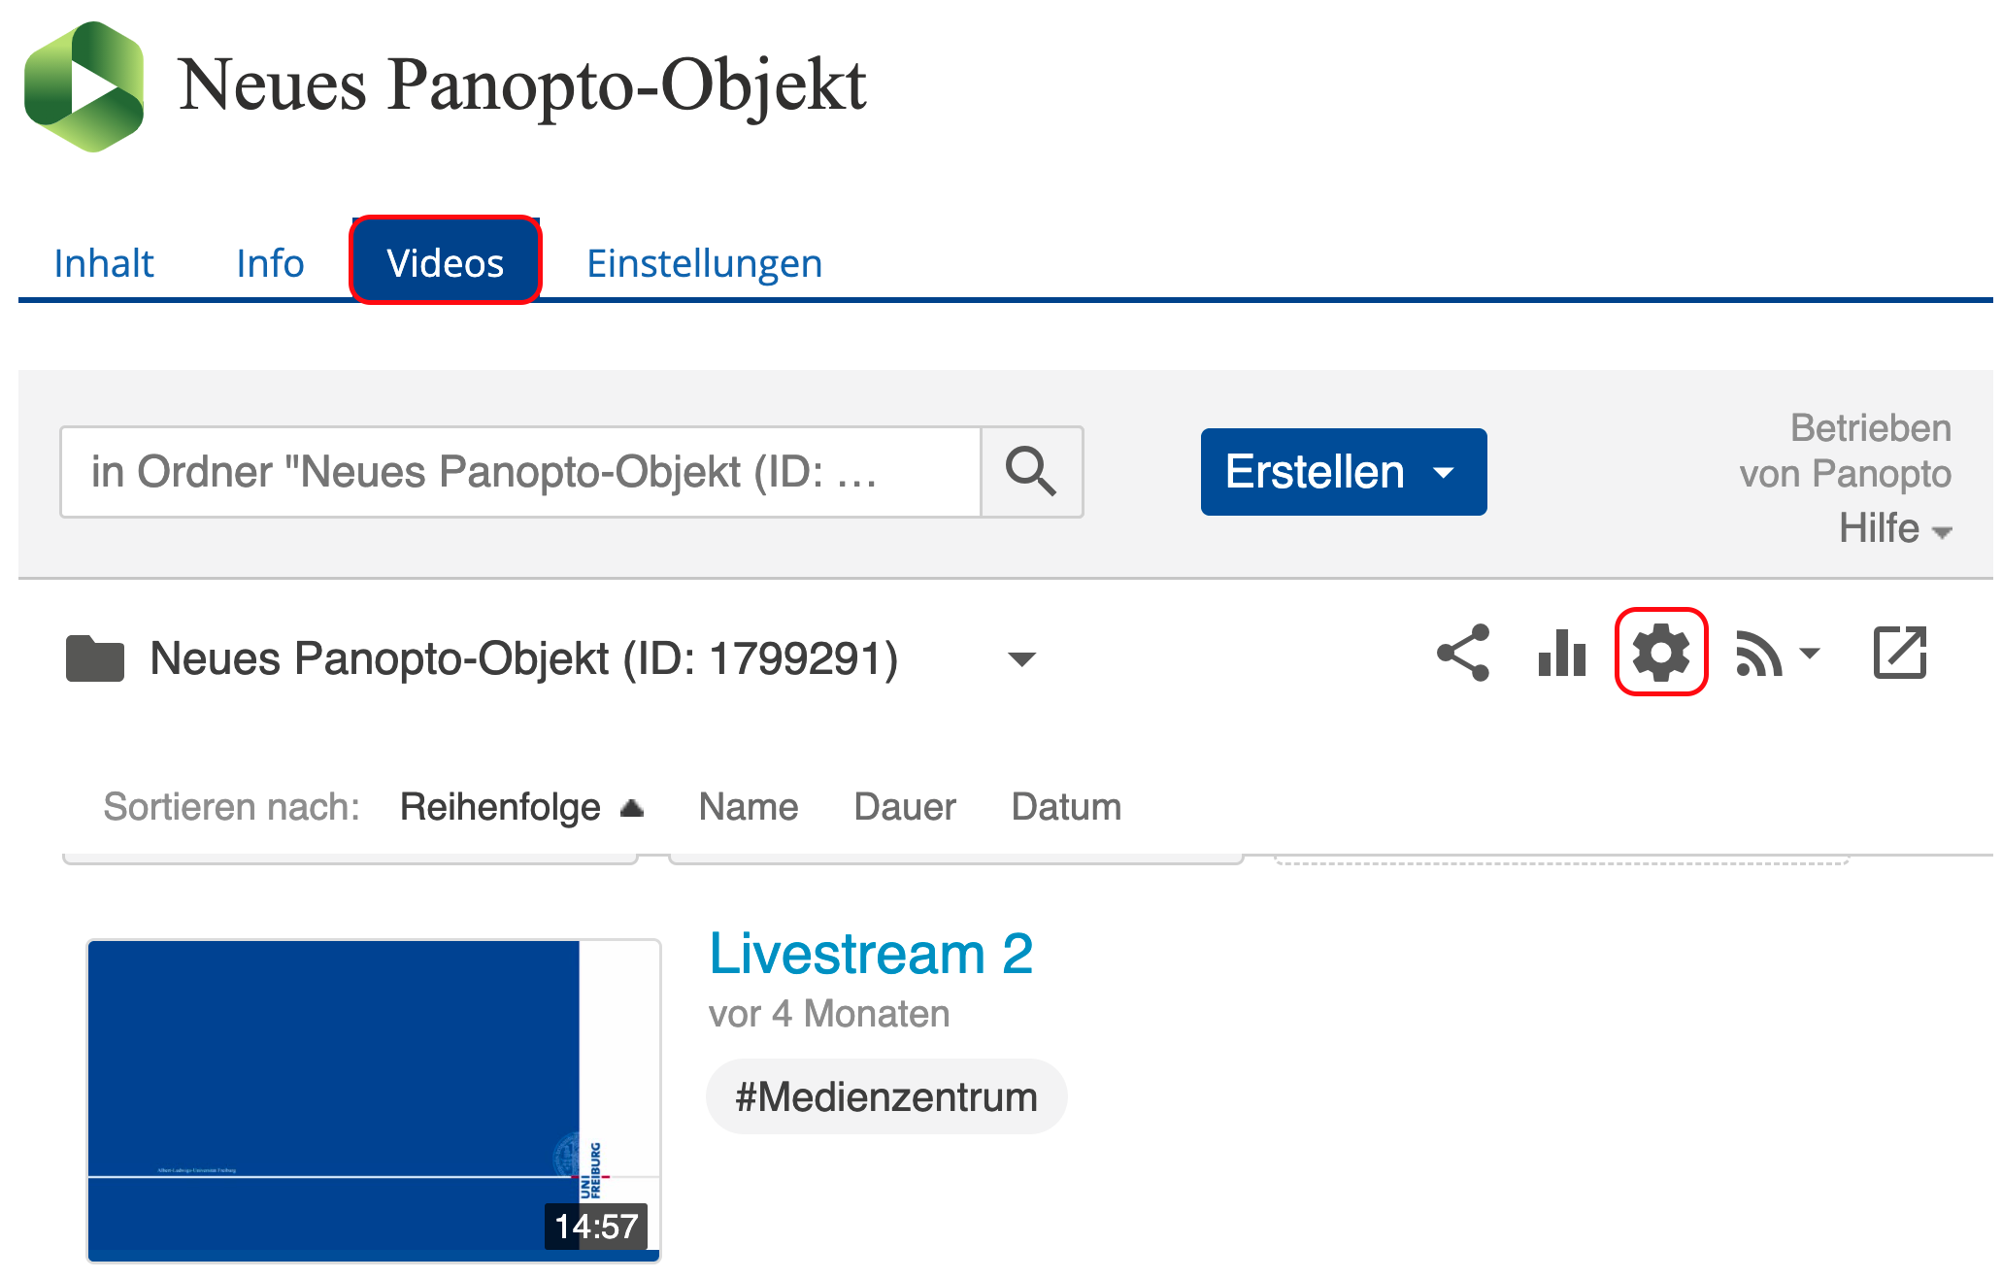Click the RSS feed icon
Screen dimensions: 2002x1279
click(x=1758, y=654)
